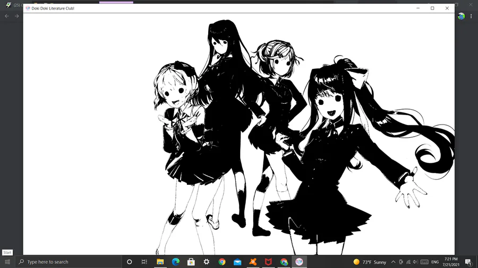Open the red McAfee icon on taskbar
The image size is (478, 268).
tap(268, 262)
